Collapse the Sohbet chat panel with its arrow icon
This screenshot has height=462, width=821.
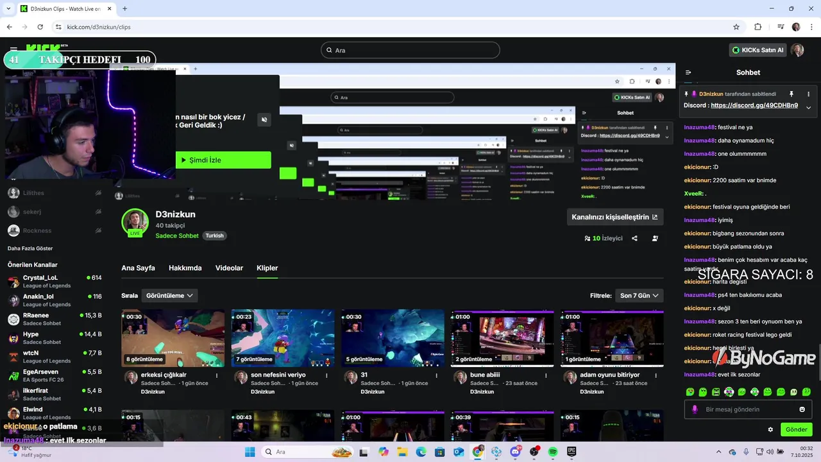pos(688,73)
